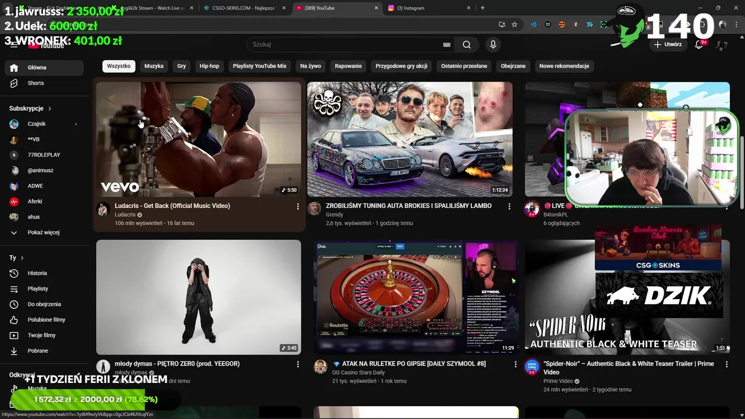Select Ostatnio przesłane chip

464,66
